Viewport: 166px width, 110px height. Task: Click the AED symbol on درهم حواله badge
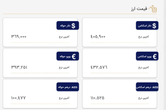point(74,87)
